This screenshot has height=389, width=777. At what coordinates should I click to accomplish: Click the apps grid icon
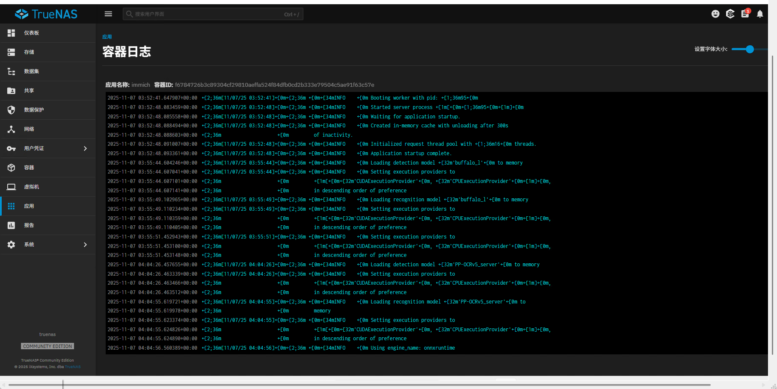12,206
